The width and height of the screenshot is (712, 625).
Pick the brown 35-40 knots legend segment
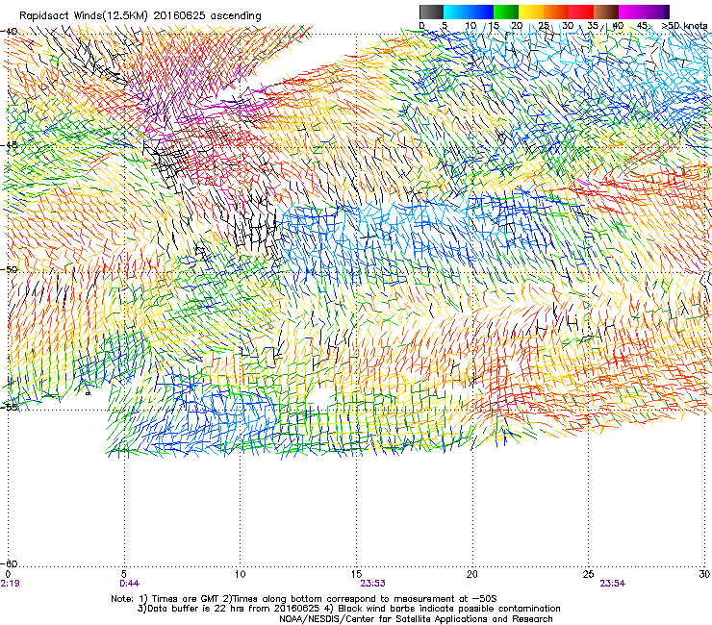point(606,12)
